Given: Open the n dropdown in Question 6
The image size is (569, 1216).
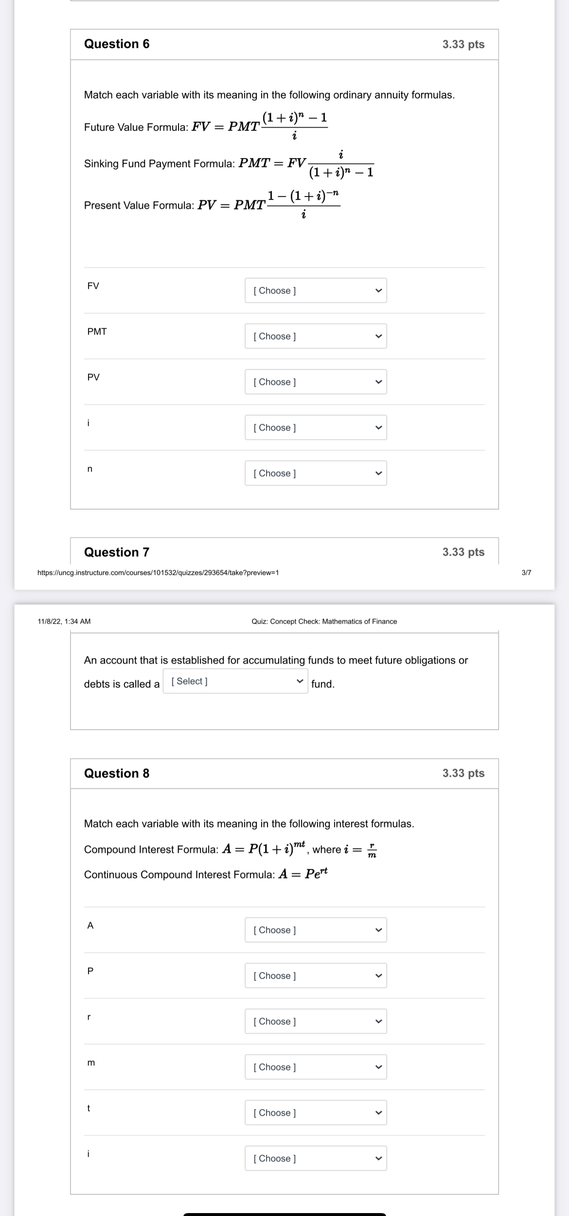Looking at the screenshot, I should 315,473.
